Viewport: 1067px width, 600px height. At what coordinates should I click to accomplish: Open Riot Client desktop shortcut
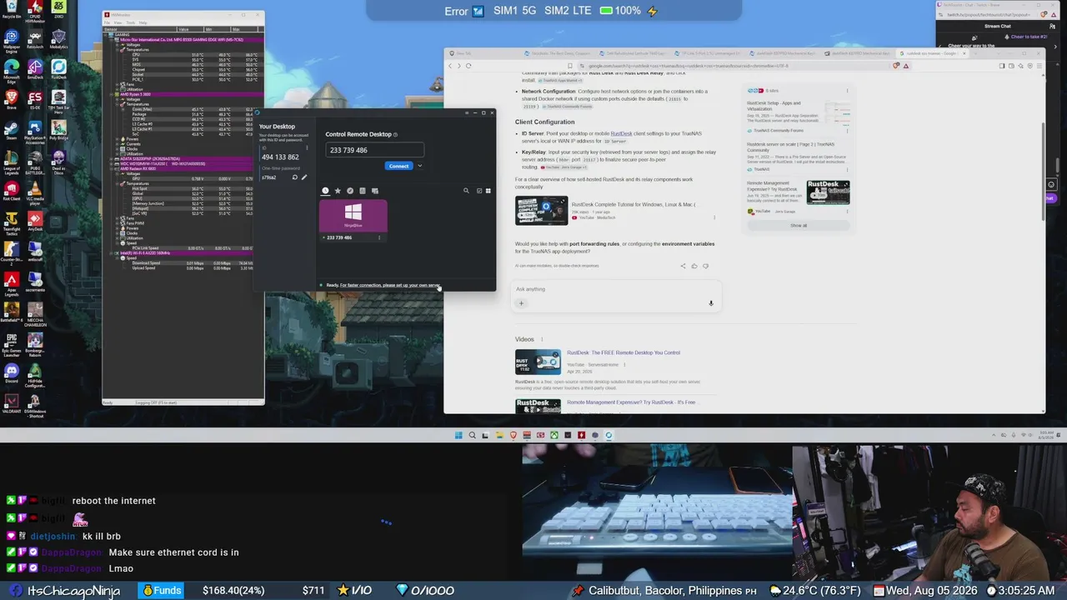coord(11,192)
